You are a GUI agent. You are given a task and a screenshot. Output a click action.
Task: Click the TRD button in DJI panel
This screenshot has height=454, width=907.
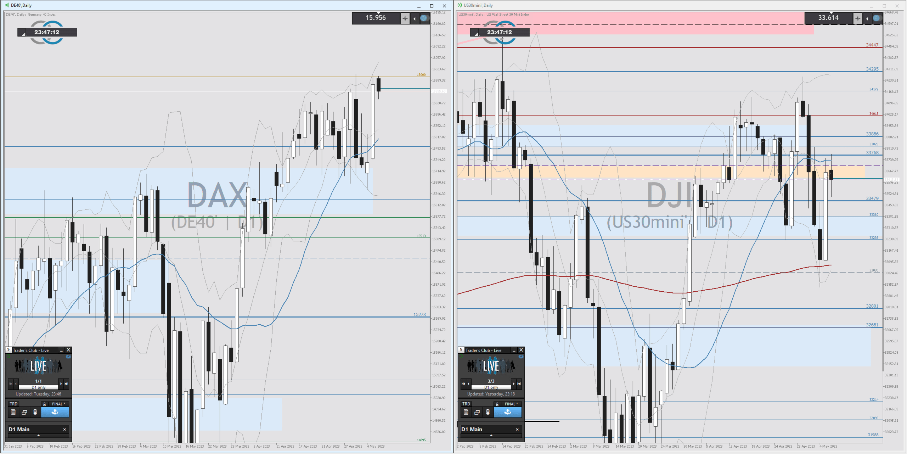[x=466, y=404]
